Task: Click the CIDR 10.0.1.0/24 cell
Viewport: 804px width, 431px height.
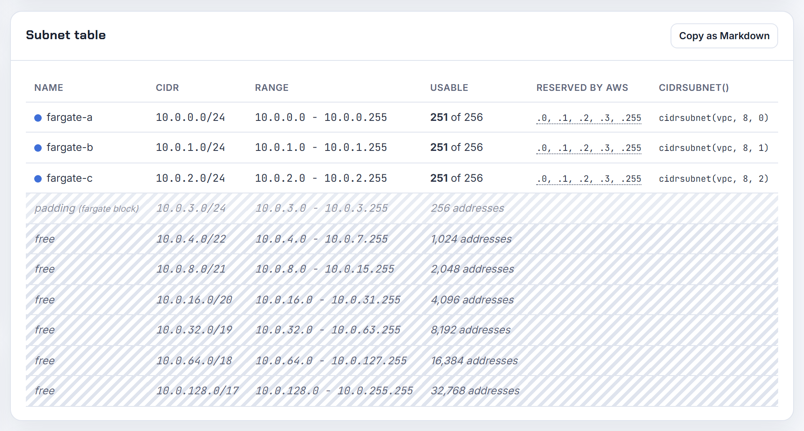Action: pyautogui.click(x=191, y=148)
